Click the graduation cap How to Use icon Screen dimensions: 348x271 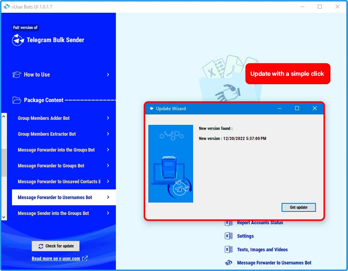(x=17, y=75)
